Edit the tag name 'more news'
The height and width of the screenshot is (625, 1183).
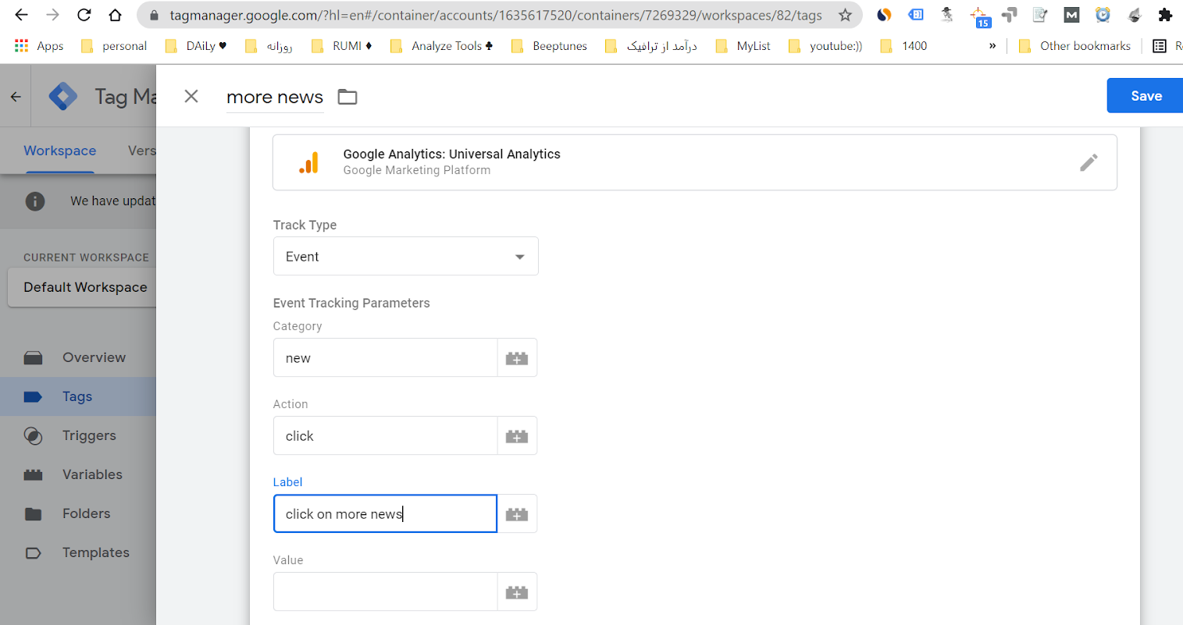tap(275, 97)
